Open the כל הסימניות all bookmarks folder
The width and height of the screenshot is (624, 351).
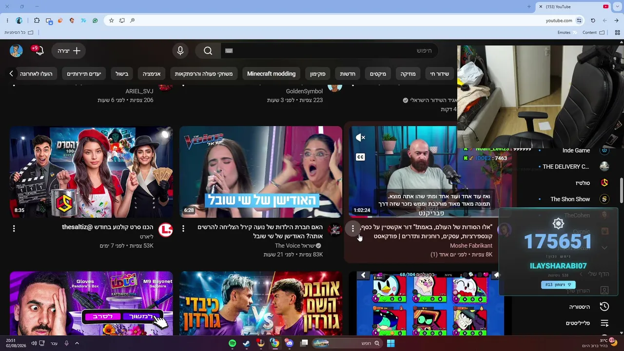coord(19,33)
